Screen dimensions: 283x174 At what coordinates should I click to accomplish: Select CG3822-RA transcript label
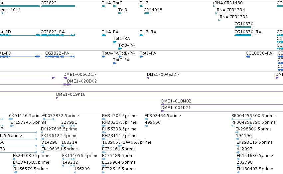point(53,32)
